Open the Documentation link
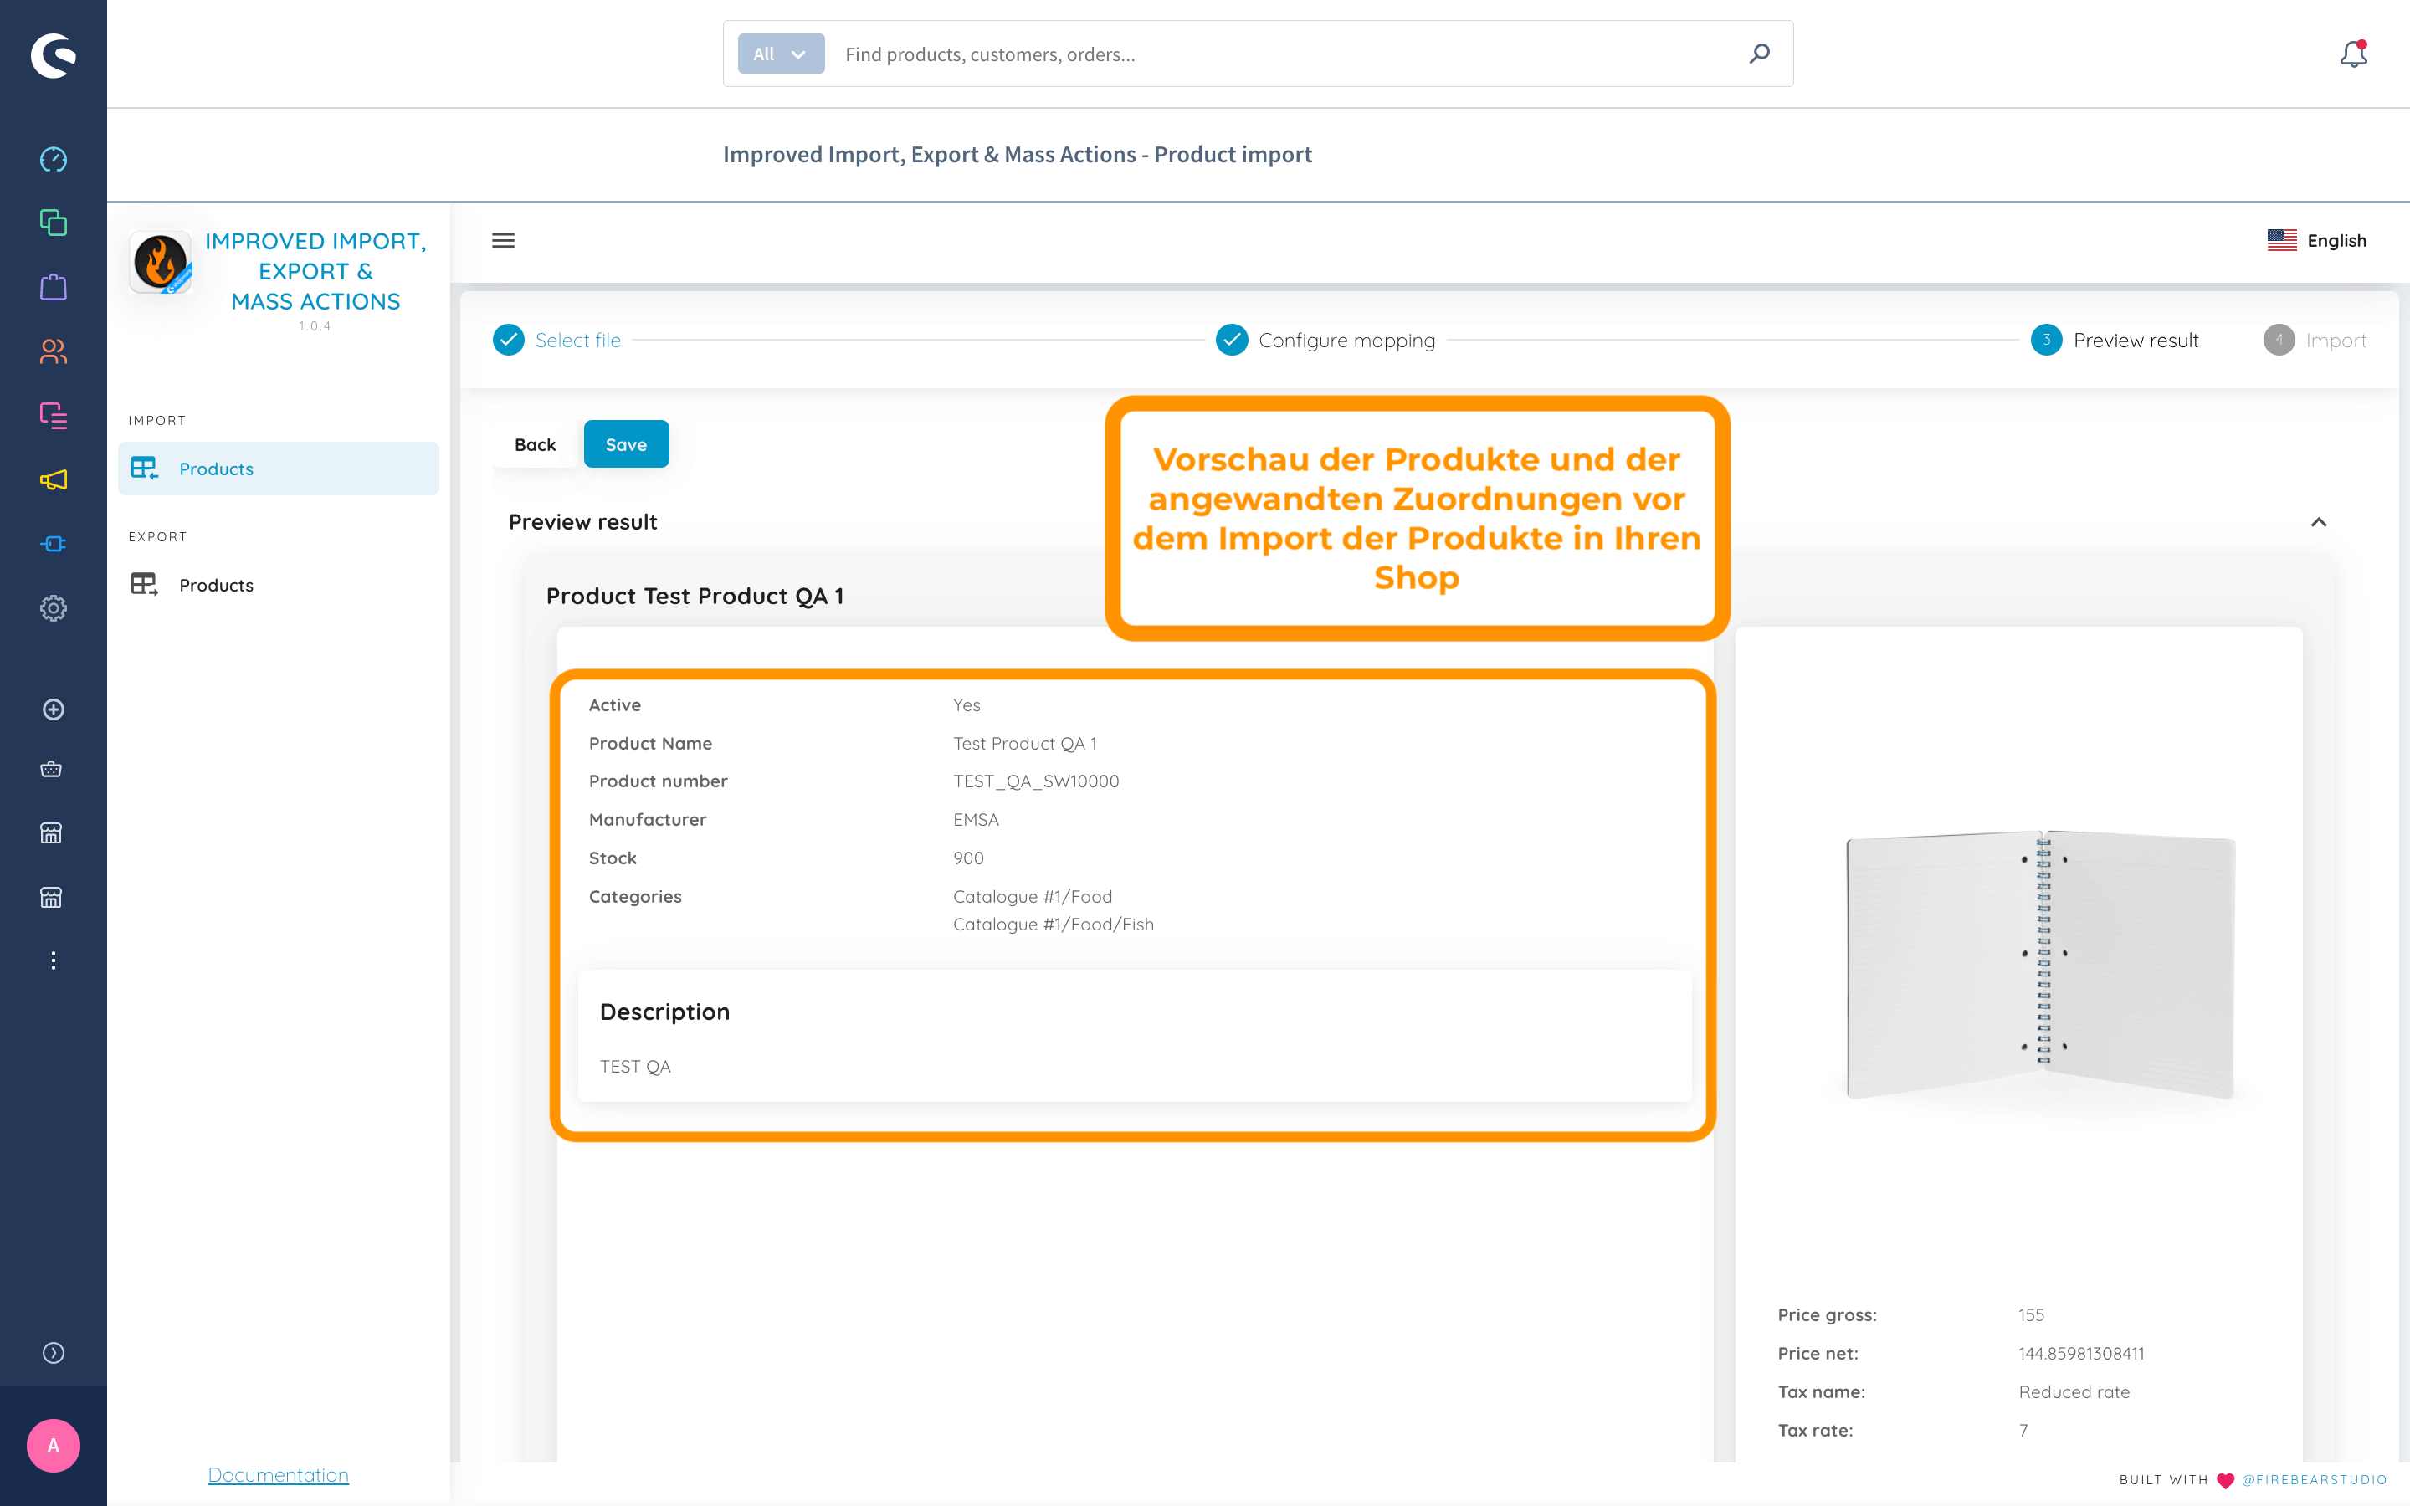This screenshot has height=1506, width=2410. click(x=276, y=1473)
